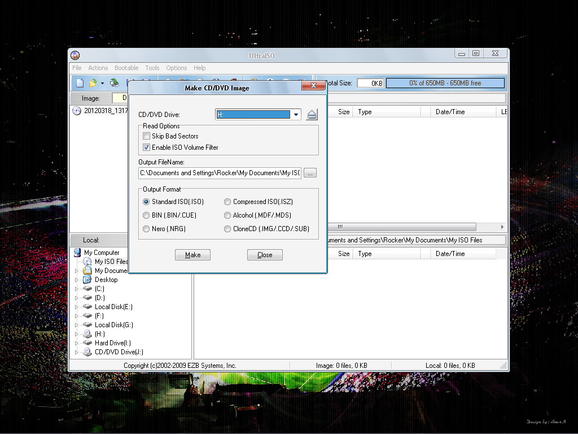This screenshot has height=434, width=578.
Task: Enable the Skip Bad Sectors checkbox
Action: [x=146, y=136]
